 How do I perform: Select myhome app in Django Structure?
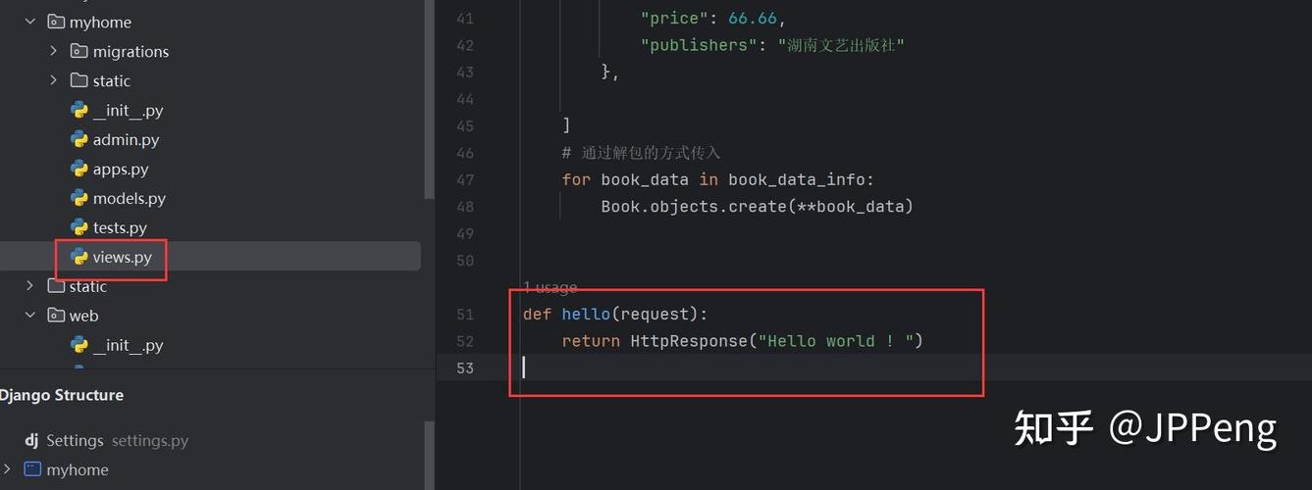tap(77, 469)
